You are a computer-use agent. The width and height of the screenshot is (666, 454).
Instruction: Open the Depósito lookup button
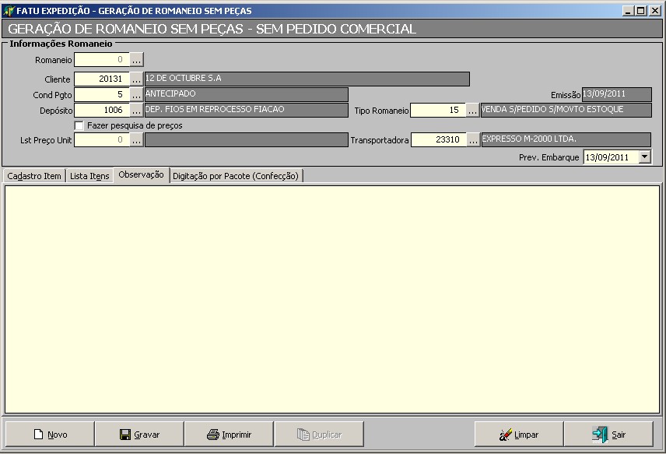(136, 111)
